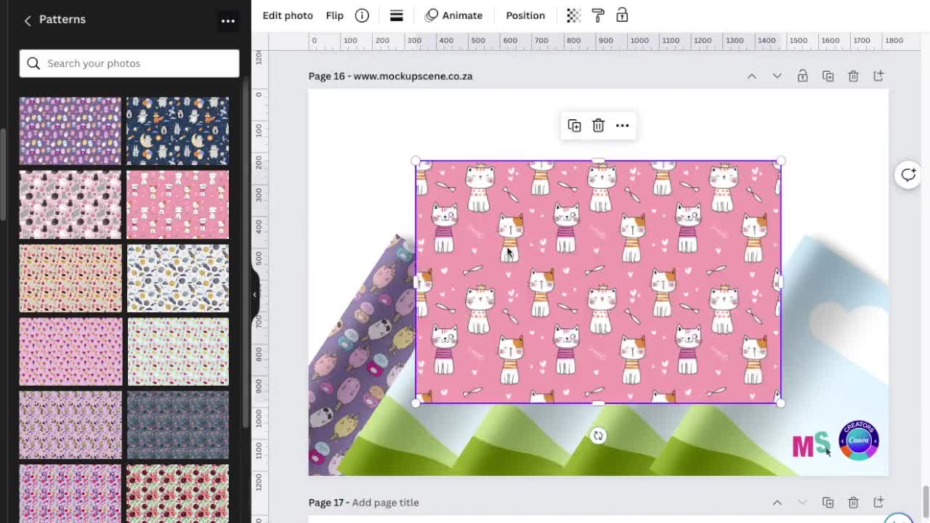Select the lavender floral pattern thumbnail
Image resolution: width=930 pixels, height=523 pixels.
click(x=70, y=425)
